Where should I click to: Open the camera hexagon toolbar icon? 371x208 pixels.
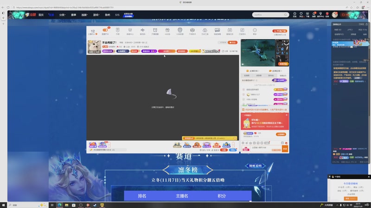pyautogui.click(x=192, y=30)
